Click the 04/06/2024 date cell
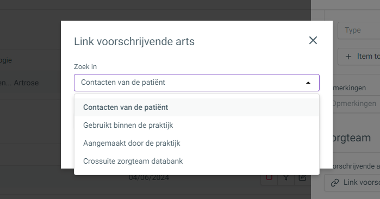The image size is (380, 199). [149, 178]
